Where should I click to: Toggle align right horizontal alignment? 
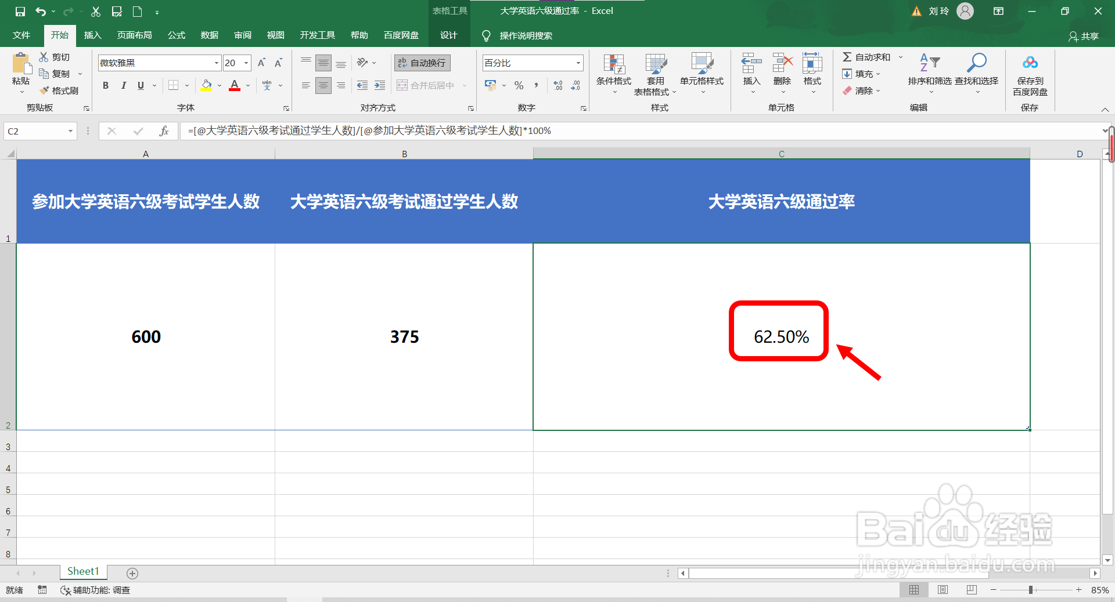point(341,85)
